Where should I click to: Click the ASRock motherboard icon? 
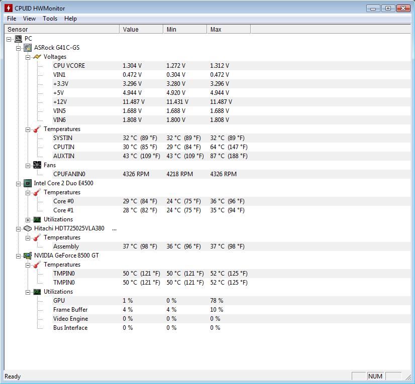pyautogui.click(x=28, y=48)
